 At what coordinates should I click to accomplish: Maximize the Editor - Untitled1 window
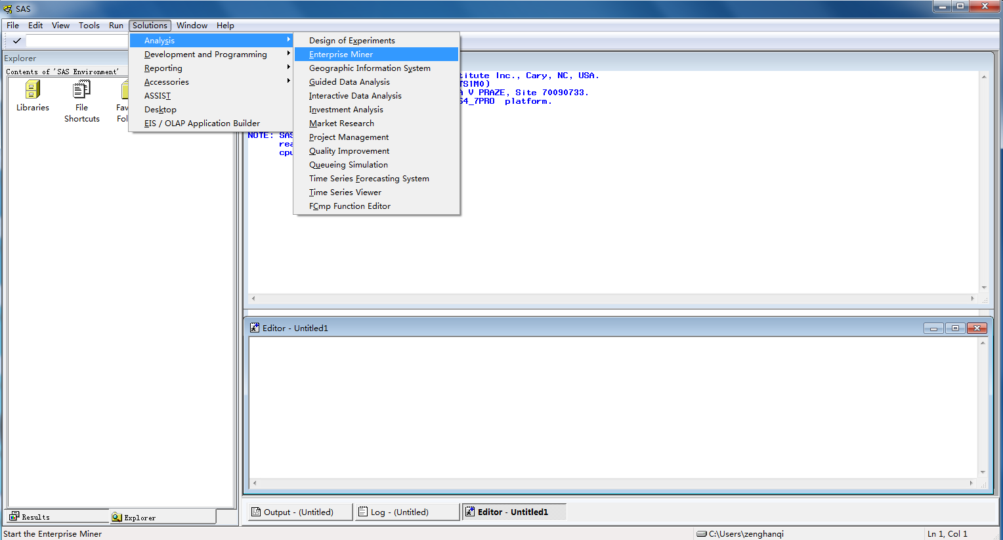(x=955, y=328)
